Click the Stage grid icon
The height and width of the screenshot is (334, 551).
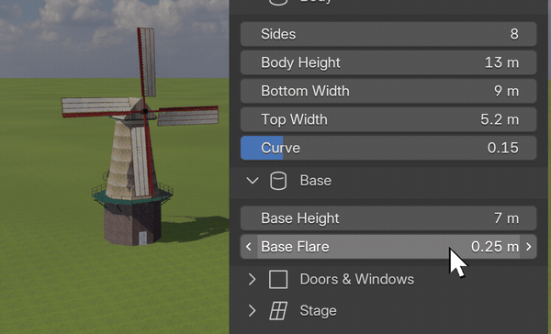click(278, 311)
